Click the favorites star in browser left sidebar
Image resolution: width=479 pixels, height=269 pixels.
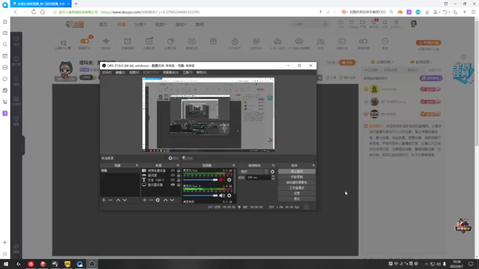click(5, 22)
